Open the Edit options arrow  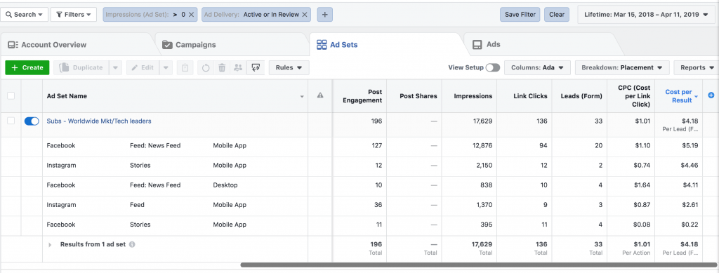[166, 67]
